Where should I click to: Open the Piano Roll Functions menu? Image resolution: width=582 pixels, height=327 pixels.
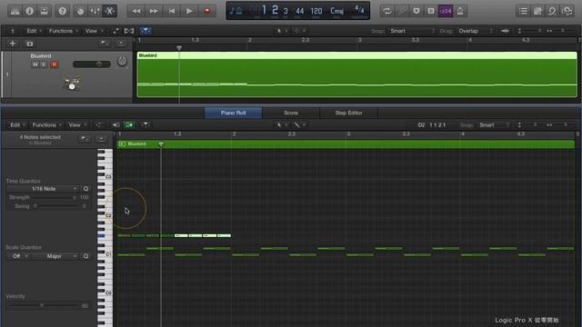click(x=46, y=125)
